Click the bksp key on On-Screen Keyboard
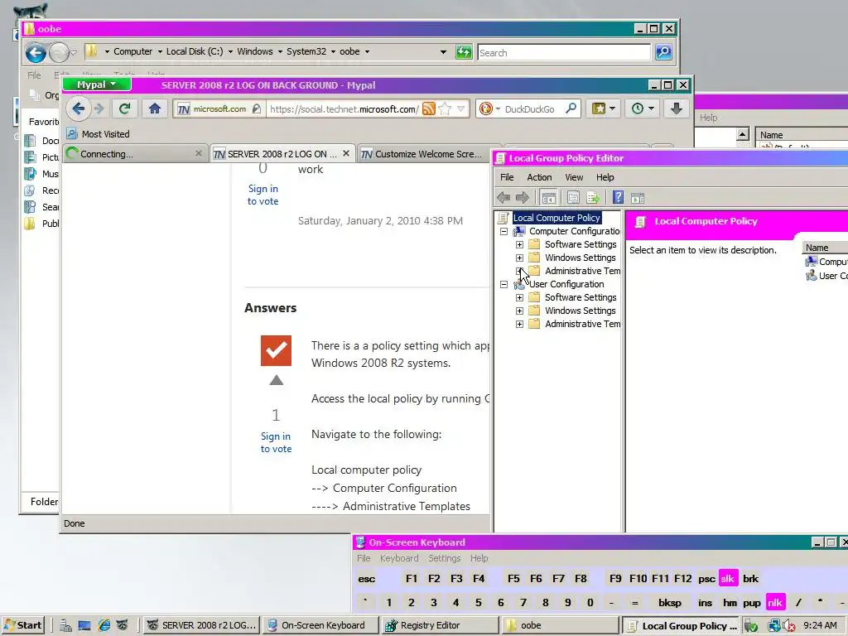This screenshot has width=848, height=636. pos(669,603)
